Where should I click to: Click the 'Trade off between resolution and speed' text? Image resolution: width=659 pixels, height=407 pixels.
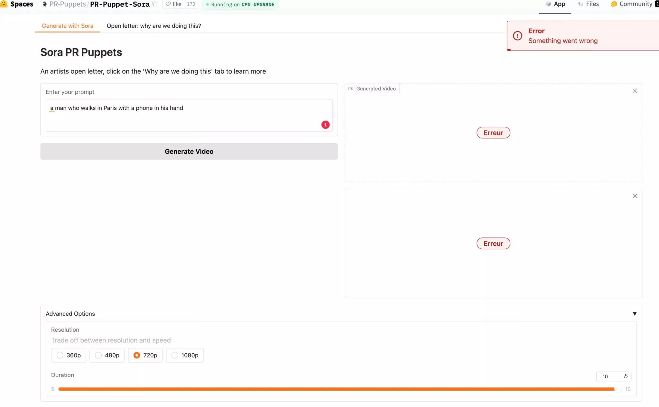click(x=111, y=340)
